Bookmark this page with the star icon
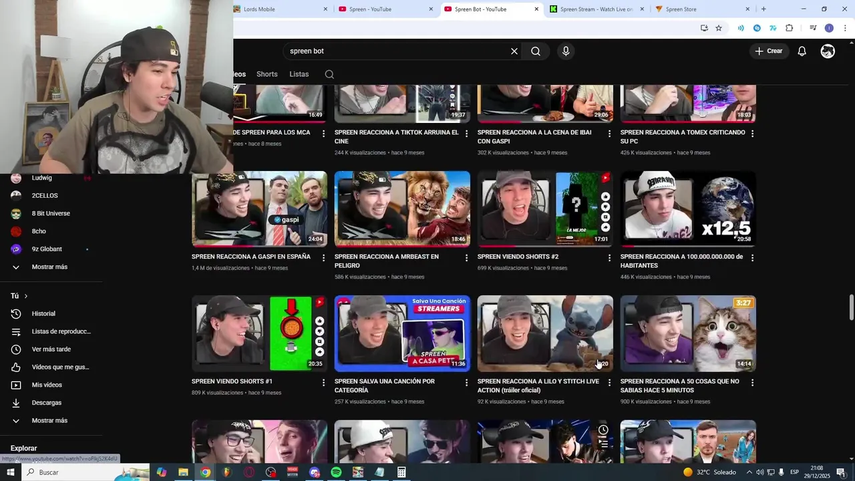Image resolution: width=855 pixels, height=481 pixels. click(719, 28)
